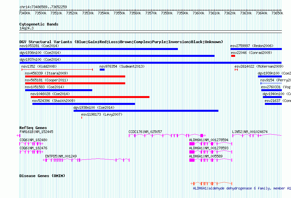Click the 73550k ruler tick label
Viewport: 291px width, 198px height.
(119, 13)
